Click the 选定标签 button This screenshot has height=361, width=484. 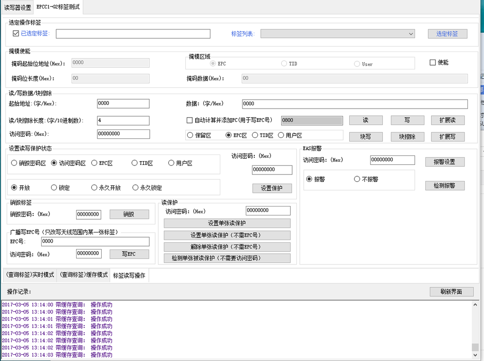pyautogui.click(x=447, y=34)
